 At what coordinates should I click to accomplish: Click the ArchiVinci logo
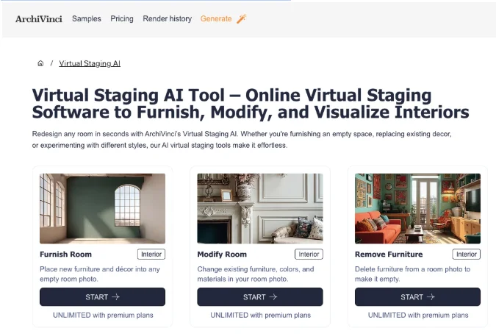point(39,19)
